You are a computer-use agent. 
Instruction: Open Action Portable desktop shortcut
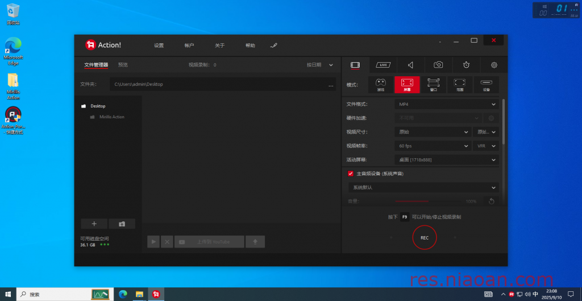click(13, 121)
